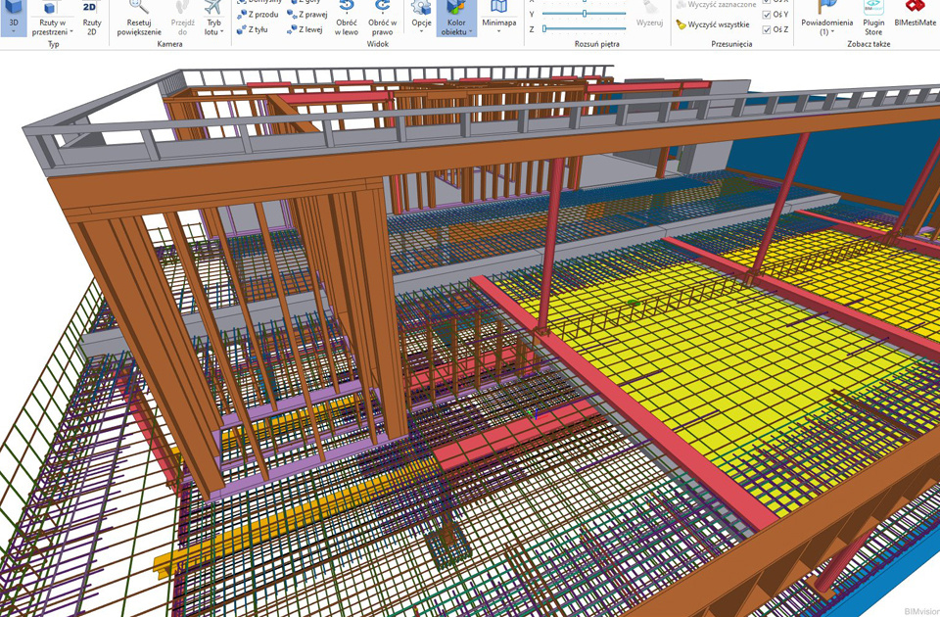Expand the Opcje dropdown menu
940x617 pixels.
click(421, 24)
